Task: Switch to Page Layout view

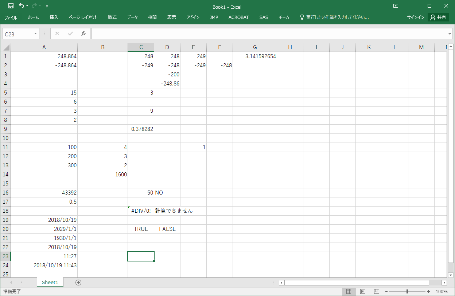Action: (363, 292)
